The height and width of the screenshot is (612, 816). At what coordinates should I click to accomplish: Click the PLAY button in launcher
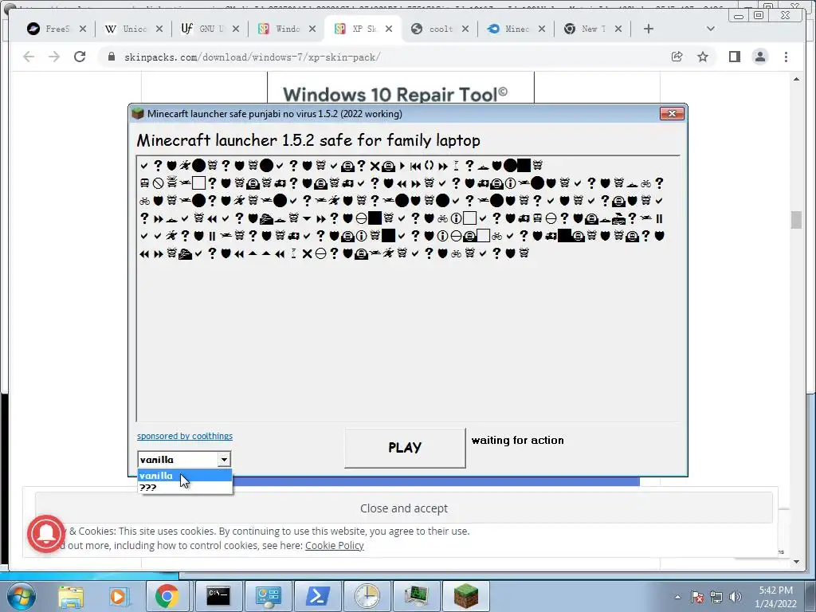click(x=405, y=448)
